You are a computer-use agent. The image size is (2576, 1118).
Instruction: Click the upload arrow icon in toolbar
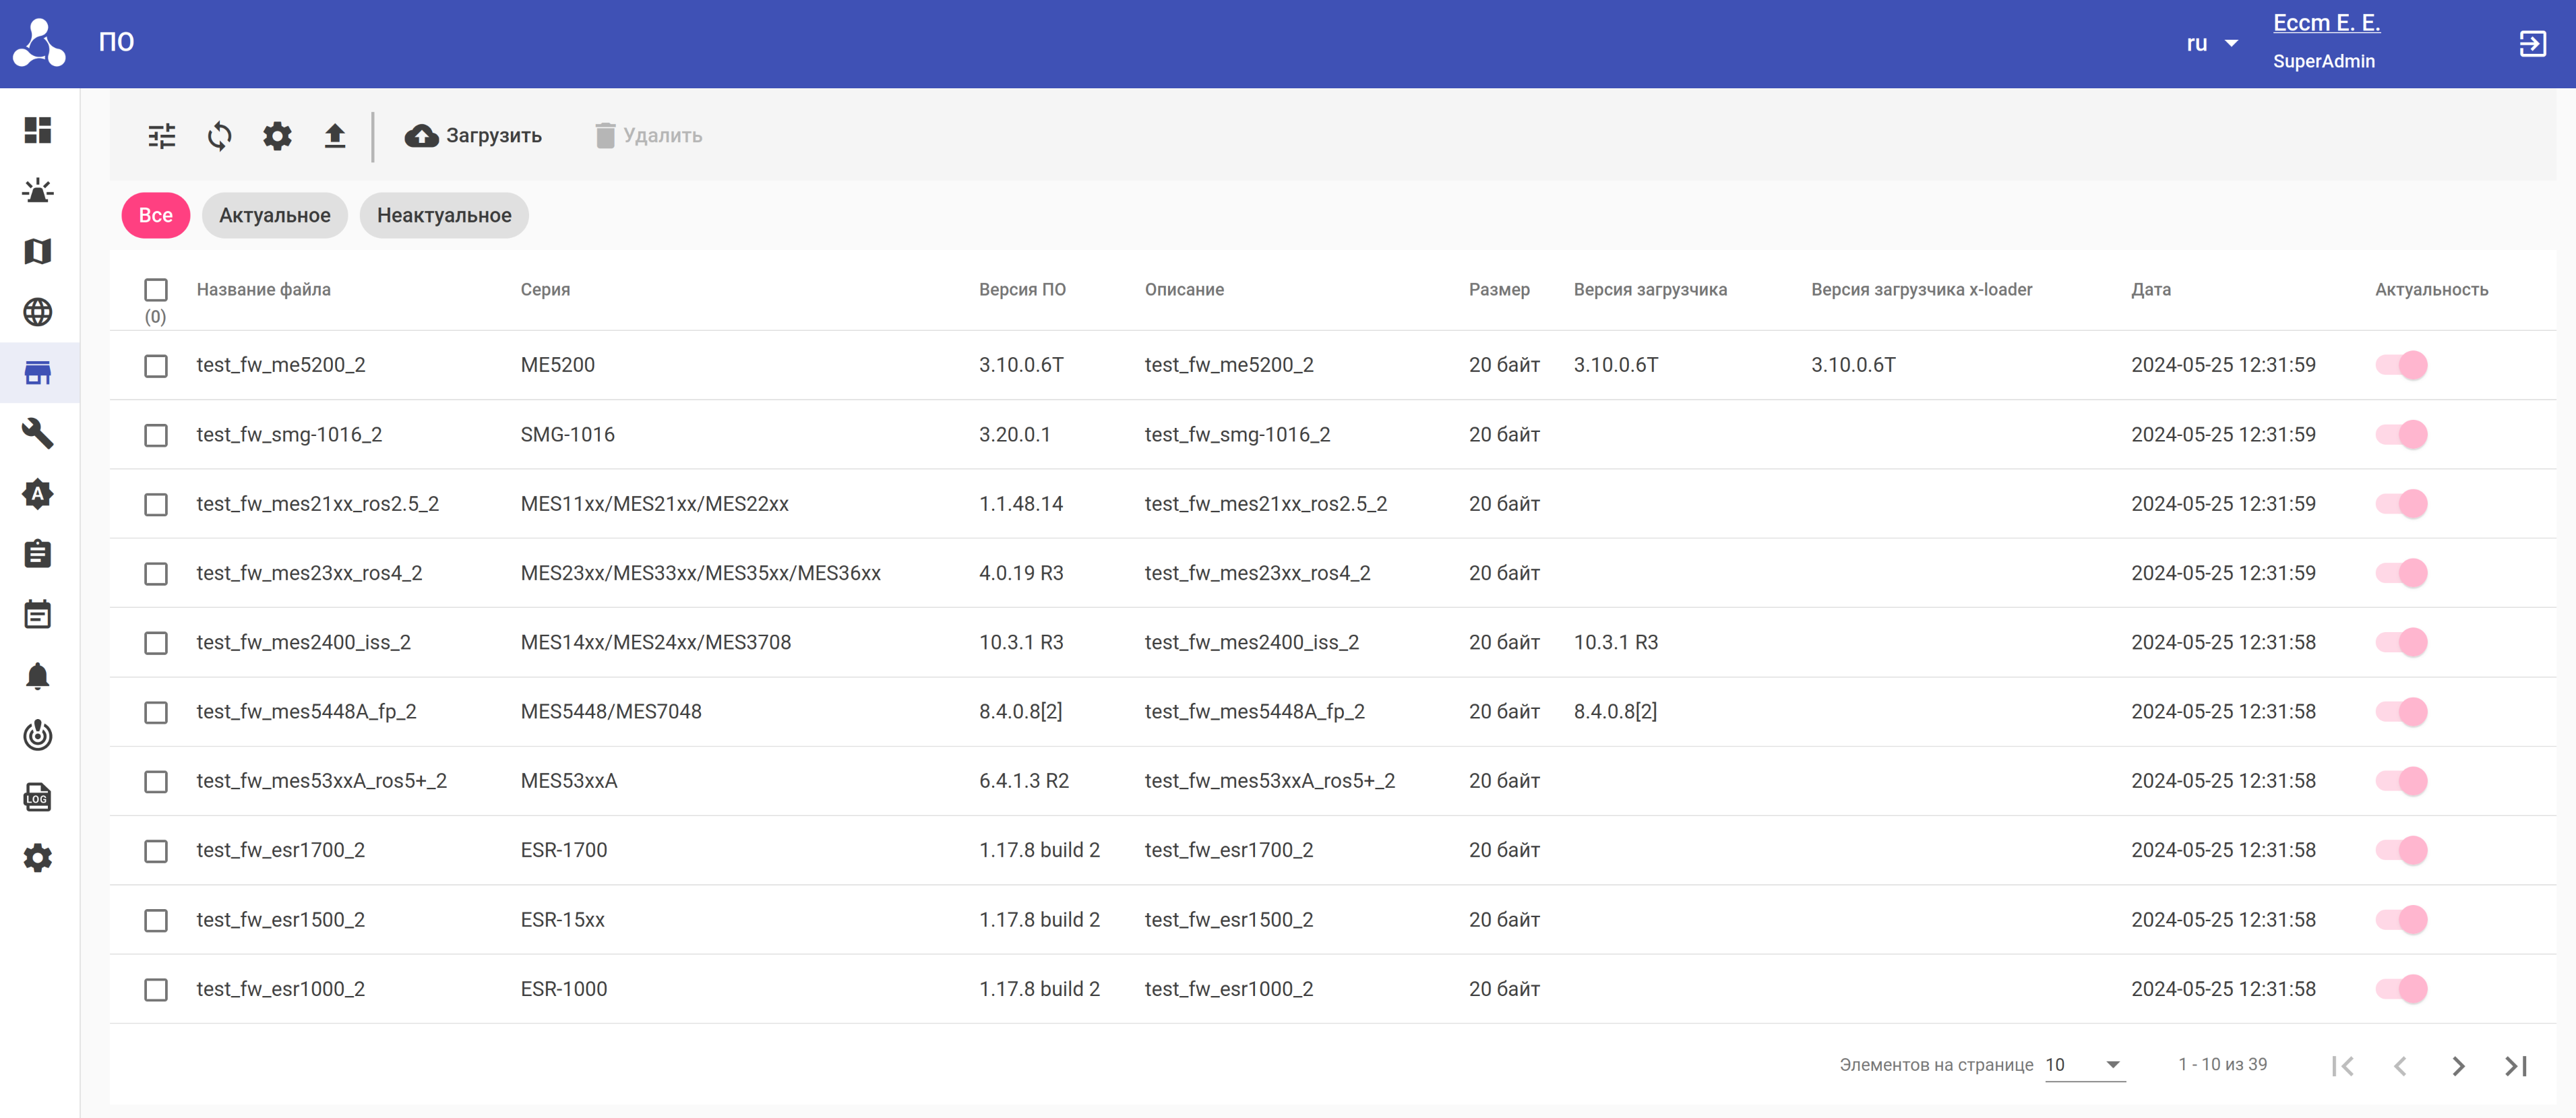[x=335, y=135]
